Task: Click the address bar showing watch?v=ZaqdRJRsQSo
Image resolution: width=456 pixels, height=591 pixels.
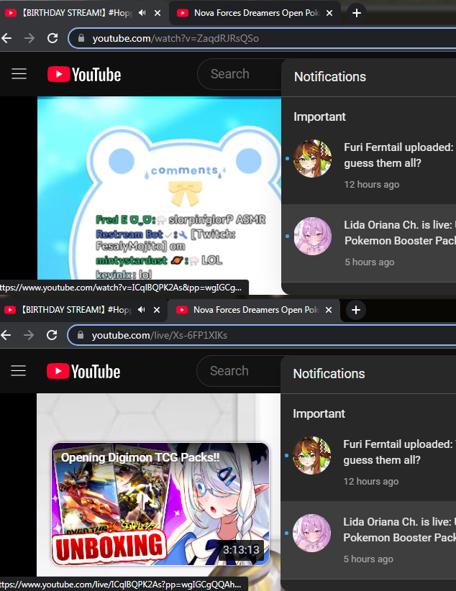Action: coord(262,38)
